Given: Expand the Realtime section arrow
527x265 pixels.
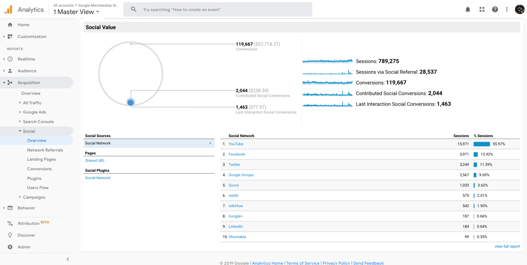Looking at the screenshot, I should [4, 59].
